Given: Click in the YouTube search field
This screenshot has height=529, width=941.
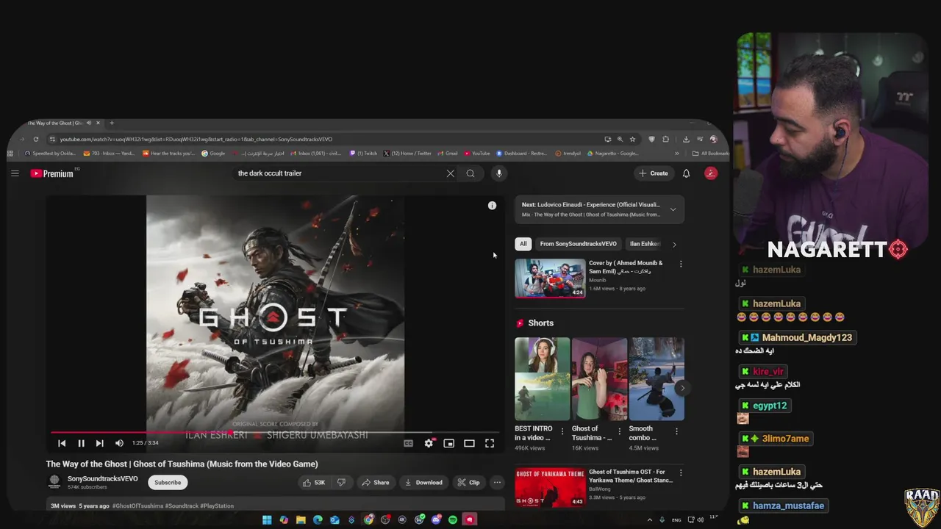Looking at the screenshot, I should tap(338, 173).
